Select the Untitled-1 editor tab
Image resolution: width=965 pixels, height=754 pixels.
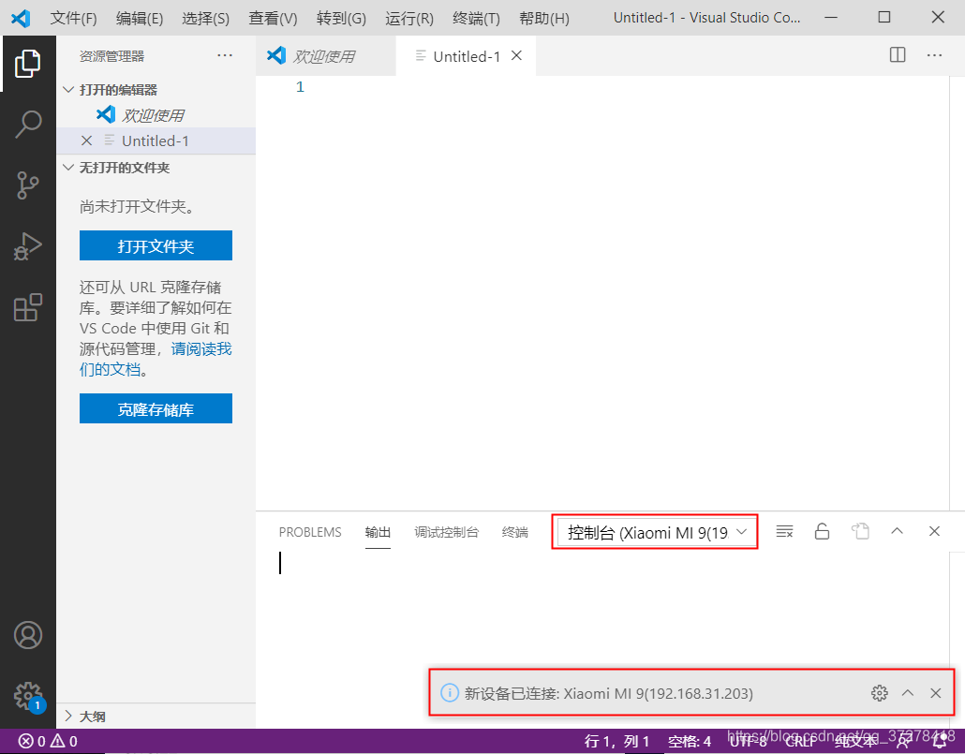[466, 56]
